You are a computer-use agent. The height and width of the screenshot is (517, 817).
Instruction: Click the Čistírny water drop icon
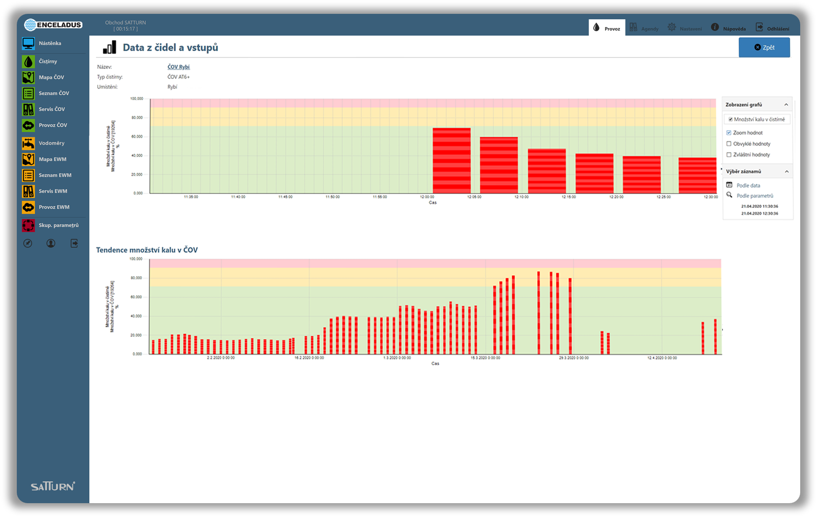(28, 61)
